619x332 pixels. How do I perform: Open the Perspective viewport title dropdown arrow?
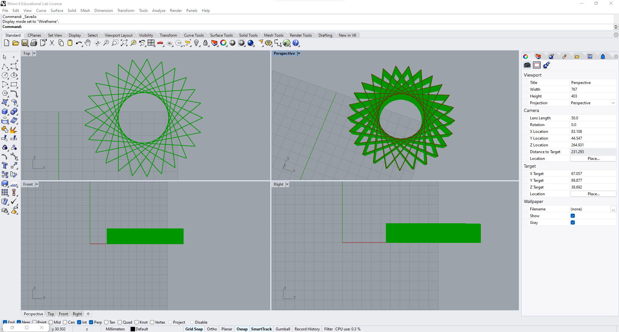[x=299, y=53]
